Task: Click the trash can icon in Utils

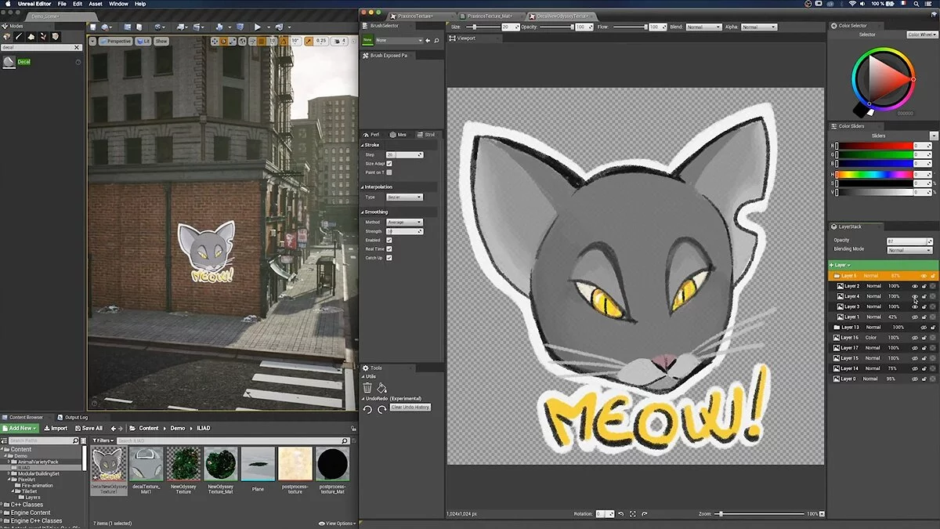Action: click(x=367, y=388)
